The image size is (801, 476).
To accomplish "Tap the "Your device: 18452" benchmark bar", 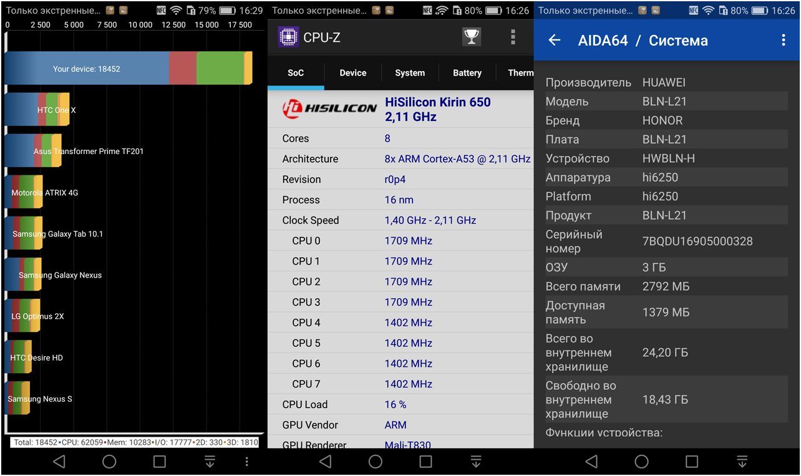I will click(87, 69).
